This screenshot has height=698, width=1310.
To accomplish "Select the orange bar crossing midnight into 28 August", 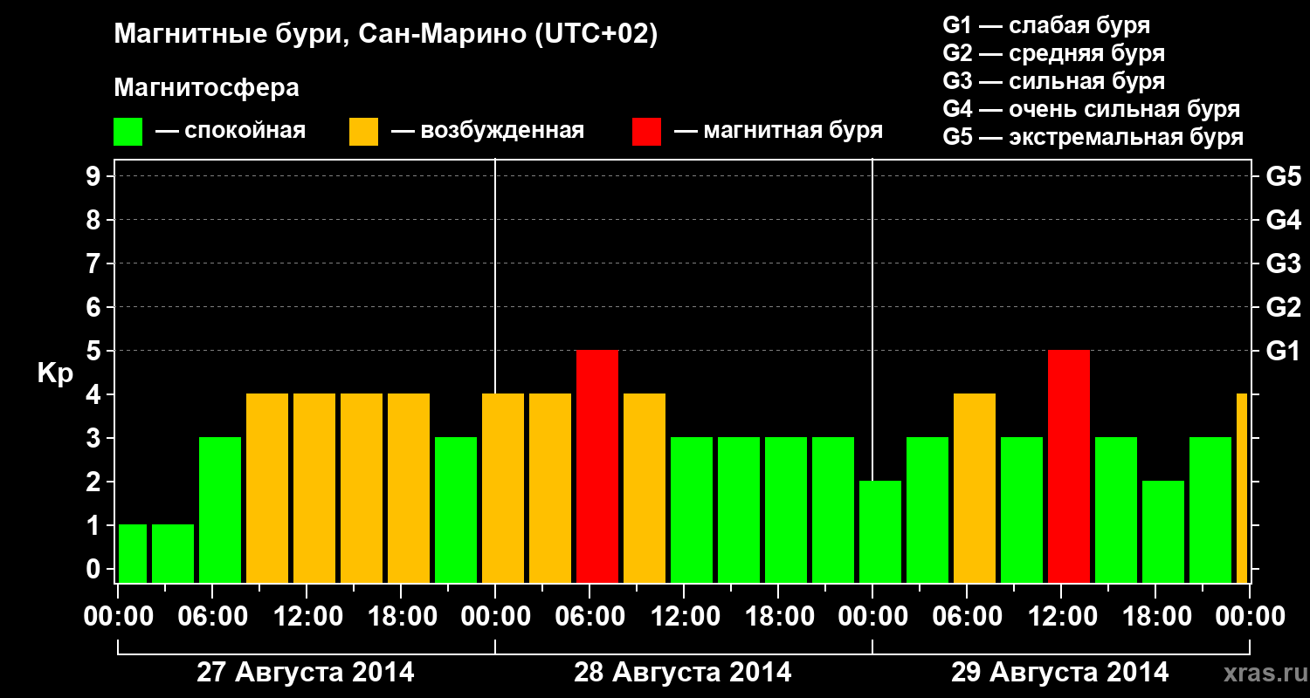I will [x=503, y=489].
